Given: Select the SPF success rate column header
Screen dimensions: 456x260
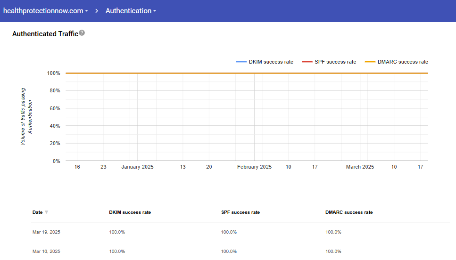Looking at the screenshot, I should coord(240,212).
